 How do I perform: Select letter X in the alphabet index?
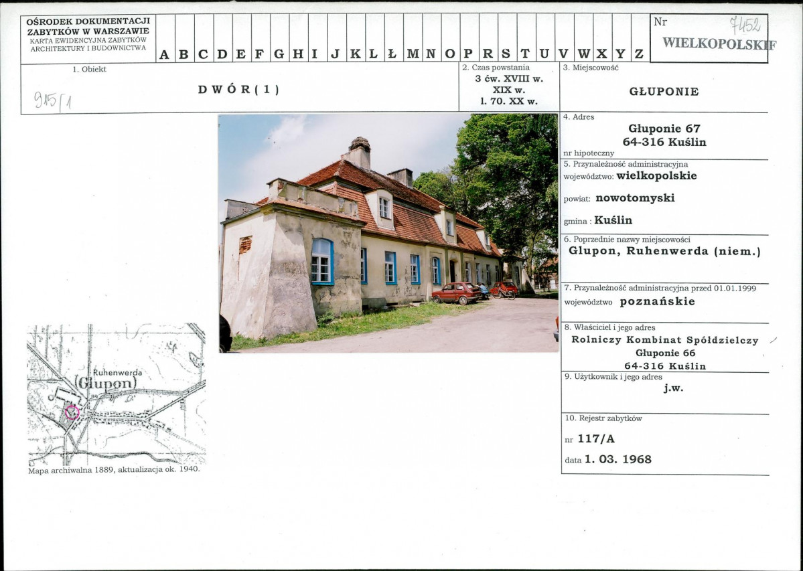(601, 54)
